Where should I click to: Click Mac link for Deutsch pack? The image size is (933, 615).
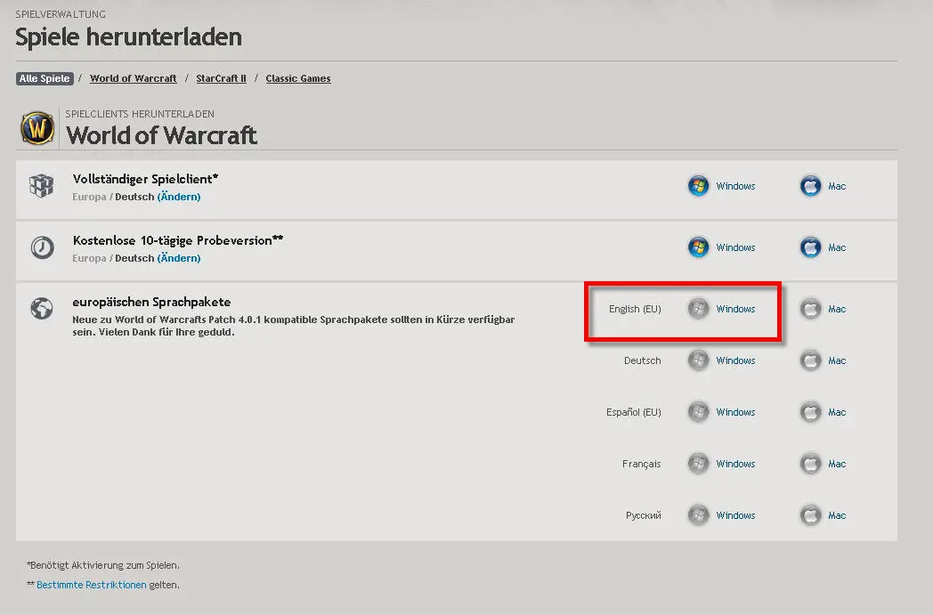click(x=837, y=360)
